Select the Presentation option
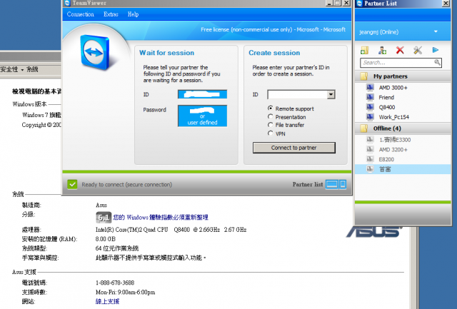 pos(271,117)
